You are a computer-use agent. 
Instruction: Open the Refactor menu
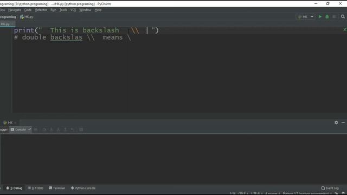41,10
